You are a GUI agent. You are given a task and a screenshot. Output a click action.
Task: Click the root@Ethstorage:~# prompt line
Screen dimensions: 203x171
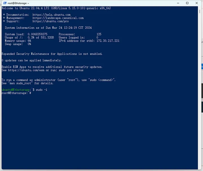16,93
